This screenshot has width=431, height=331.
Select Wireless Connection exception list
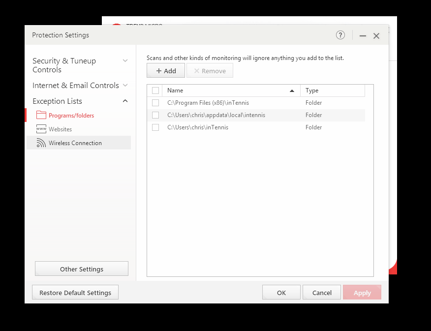75,143
